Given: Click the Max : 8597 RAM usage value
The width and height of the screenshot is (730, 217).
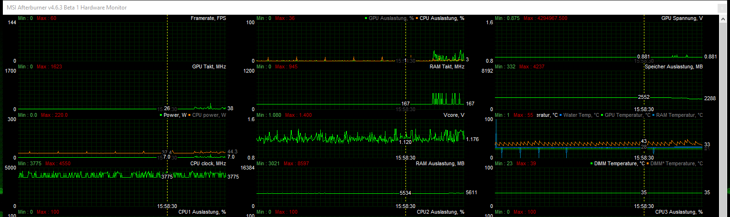Looking at the screenshot, I should coord(296,163).
